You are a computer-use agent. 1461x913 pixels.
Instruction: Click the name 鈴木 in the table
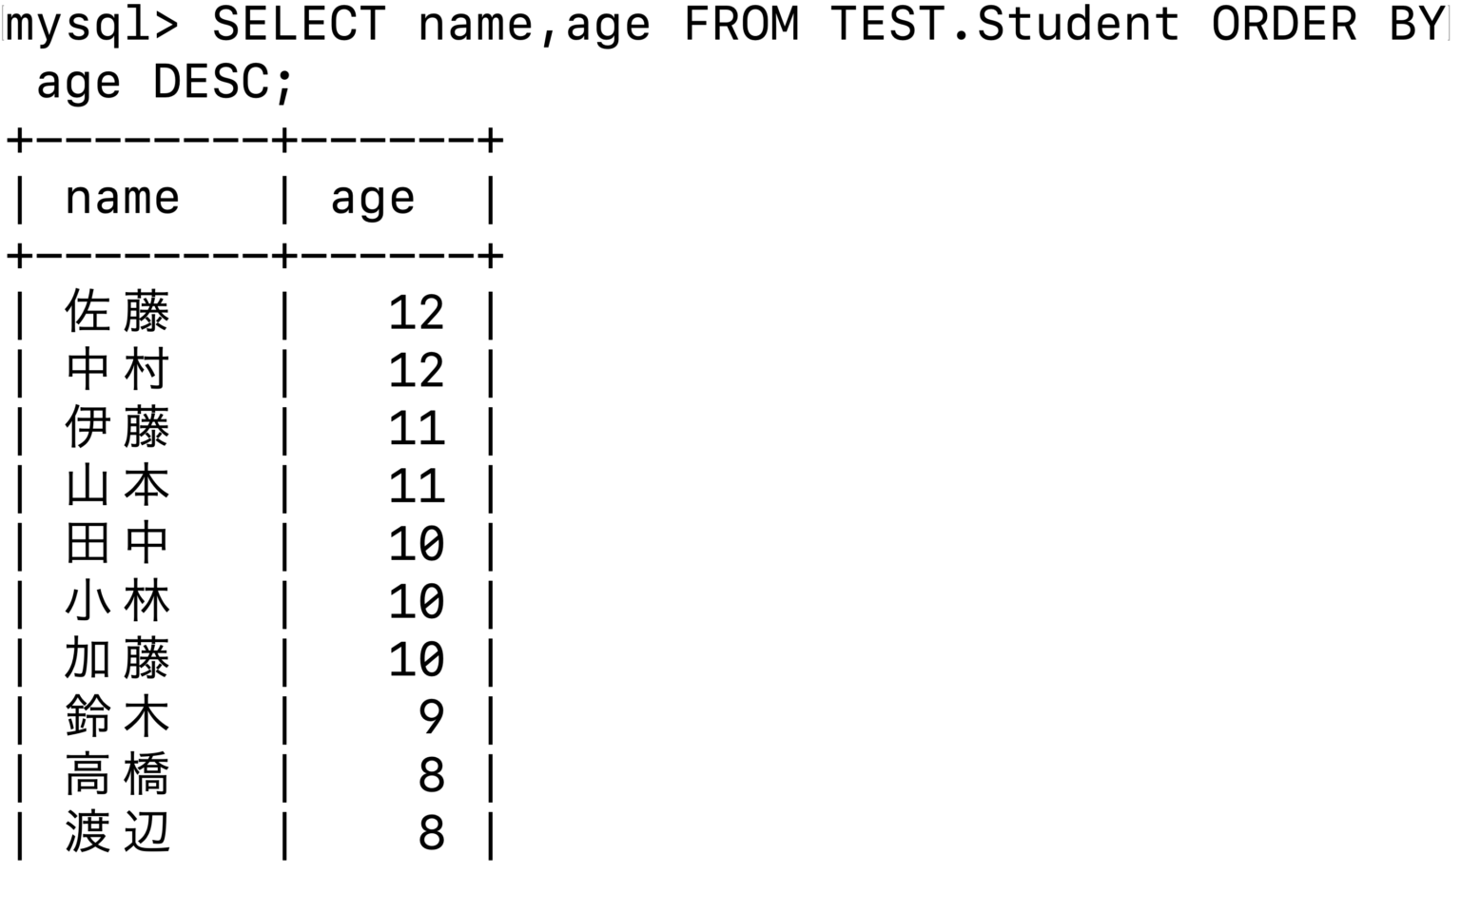point(118,717)
